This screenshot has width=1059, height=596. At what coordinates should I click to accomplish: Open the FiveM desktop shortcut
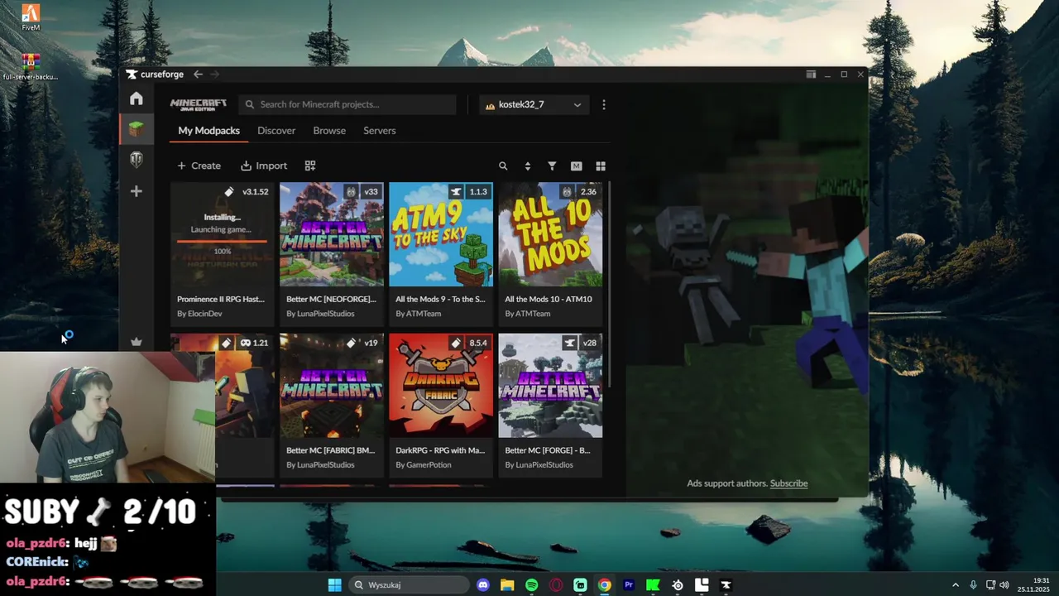coord(31,17)
